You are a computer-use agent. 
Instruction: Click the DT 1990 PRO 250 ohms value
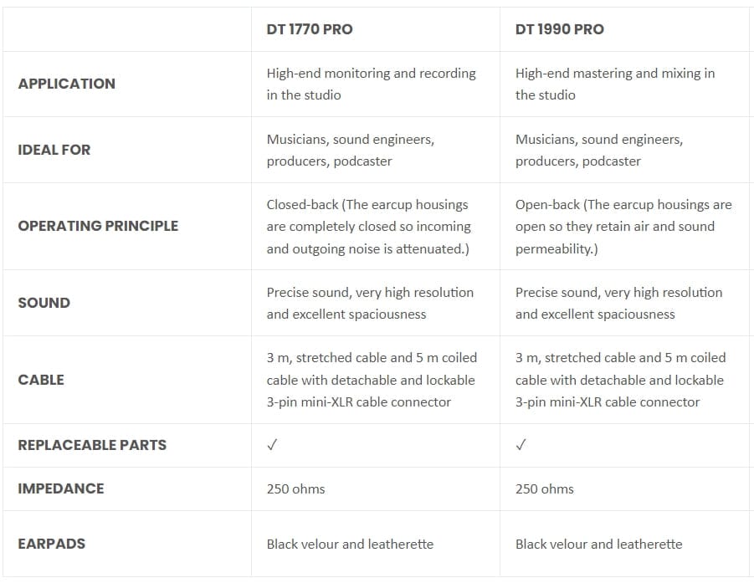coord(545,488)
